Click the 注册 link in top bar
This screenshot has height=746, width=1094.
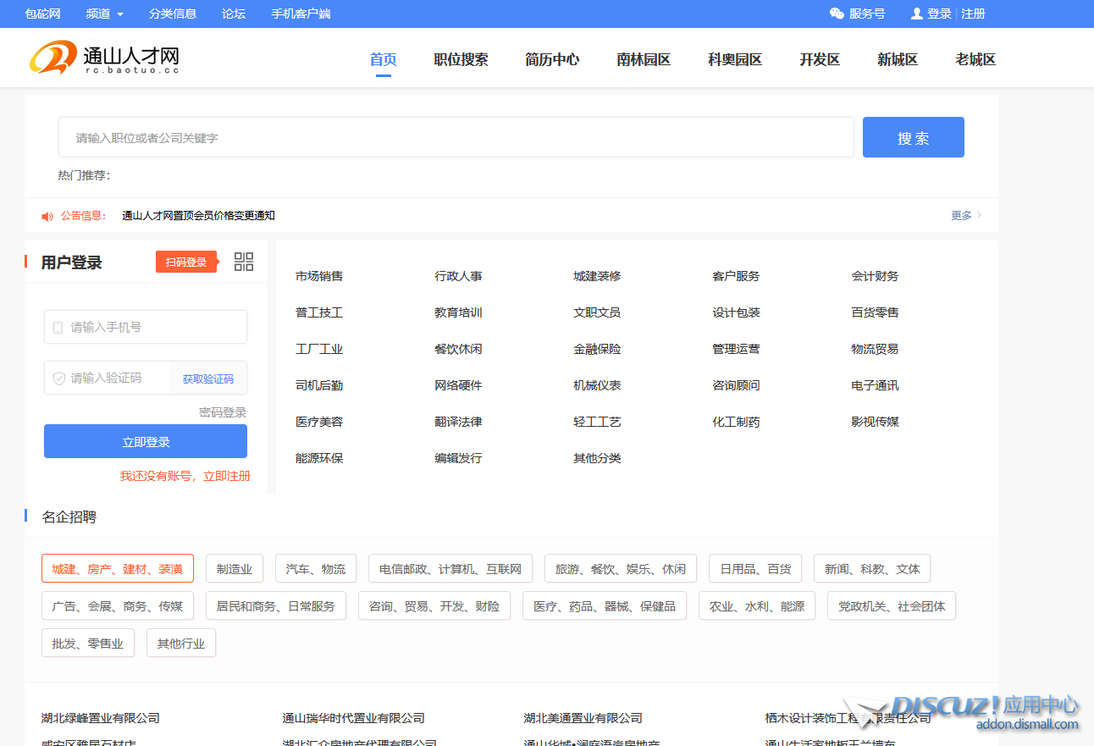click(974, 14)
